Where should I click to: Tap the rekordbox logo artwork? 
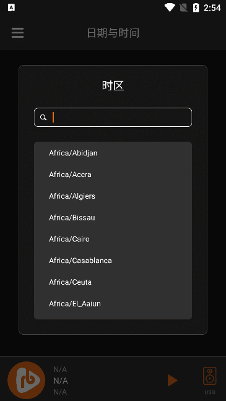coord(27,381)
